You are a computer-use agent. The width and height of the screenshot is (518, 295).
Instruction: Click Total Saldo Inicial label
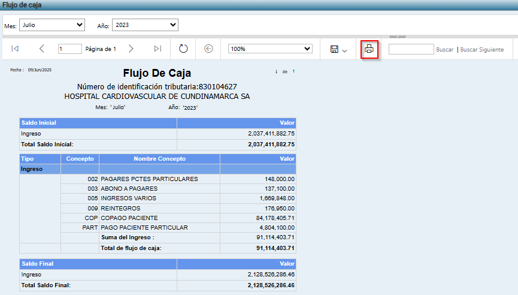[47, 144]
